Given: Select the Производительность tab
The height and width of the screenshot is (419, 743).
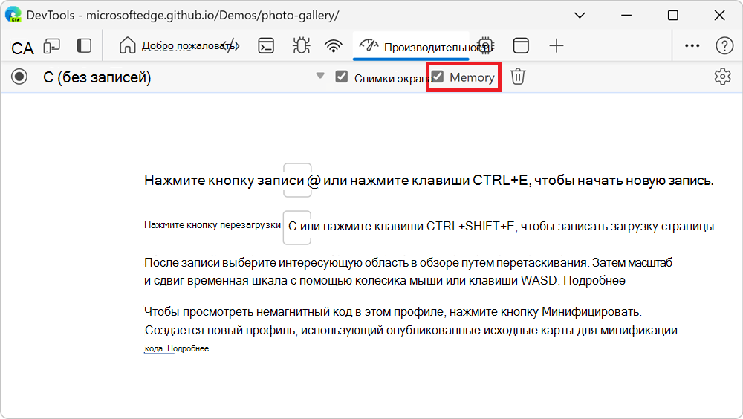Looking at the screenshot, I should (411, 46).
